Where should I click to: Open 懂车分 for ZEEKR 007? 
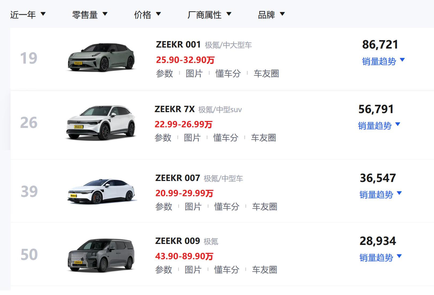pos(226,207)
